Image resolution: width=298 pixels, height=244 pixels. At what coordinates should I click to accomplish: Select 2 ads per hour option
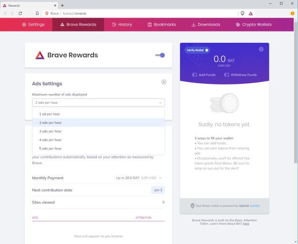click(99, 123)
